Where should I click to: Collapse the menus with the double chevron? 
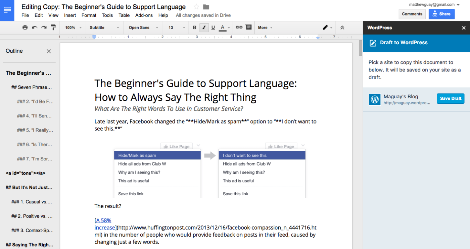click(342, 28)
